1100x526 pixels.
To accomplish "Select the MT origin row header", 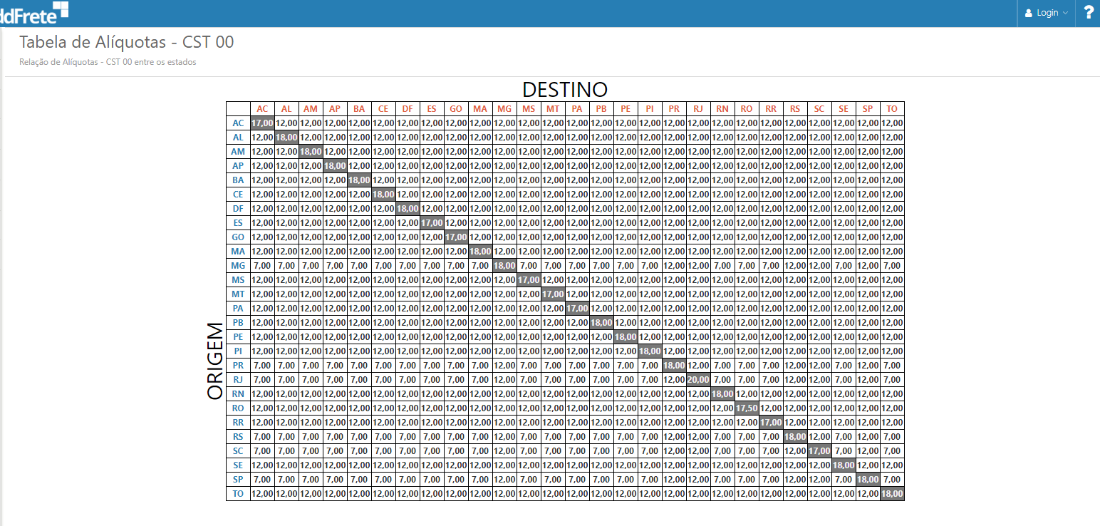I will pos(238,294).
